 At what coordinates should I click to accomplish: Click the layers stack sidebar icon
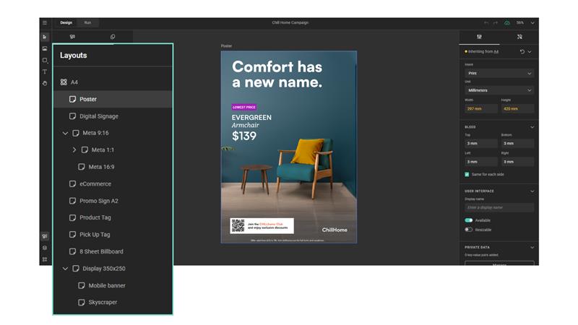click(x=45, y=248)
